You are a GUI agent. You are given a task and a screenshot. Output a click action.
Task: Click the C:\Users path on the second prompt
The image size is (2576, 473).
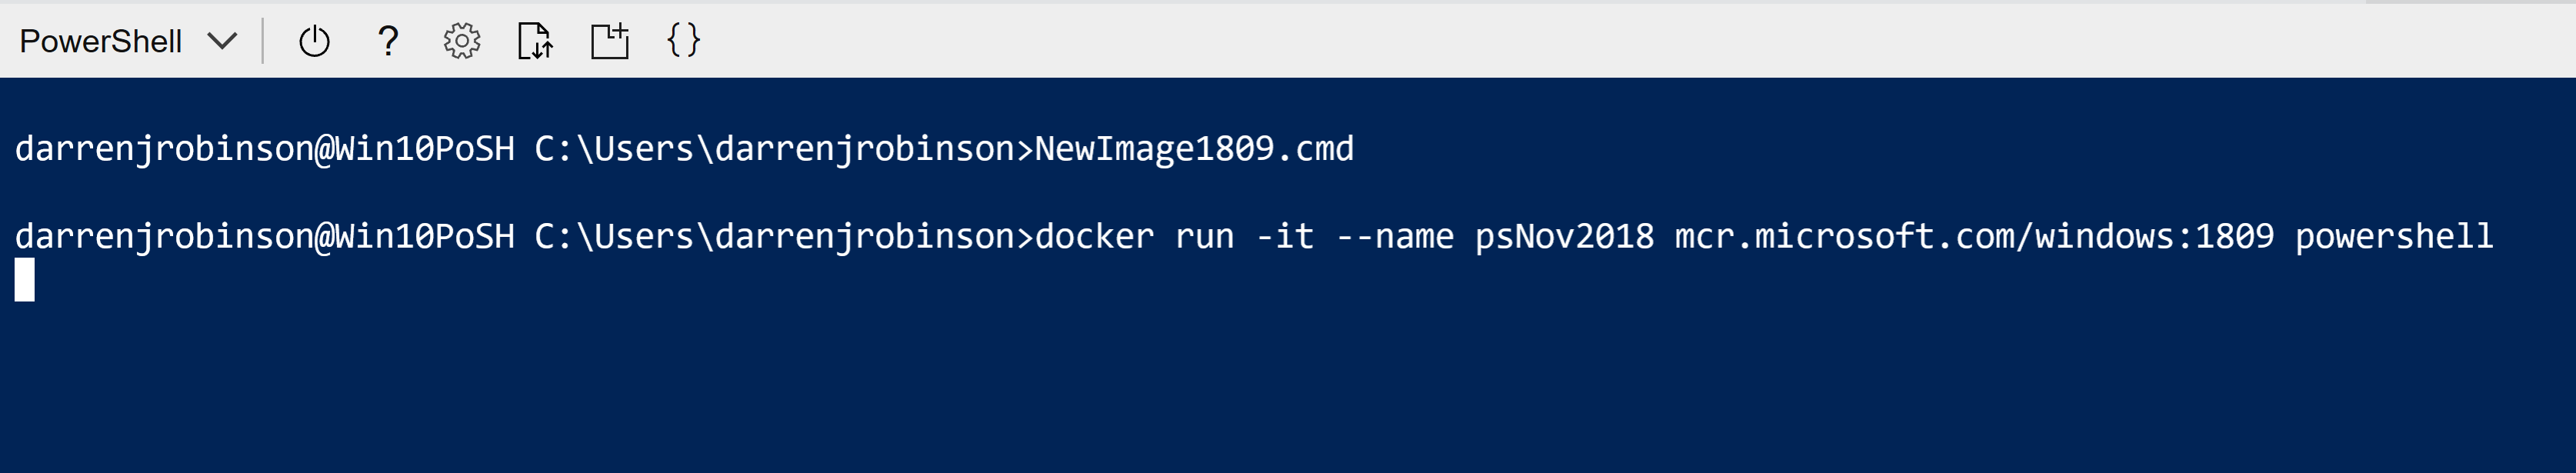614,237
